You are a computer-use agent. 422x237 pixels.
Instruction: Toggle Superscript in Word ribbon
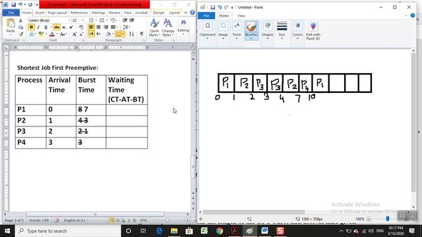point(71,27)
